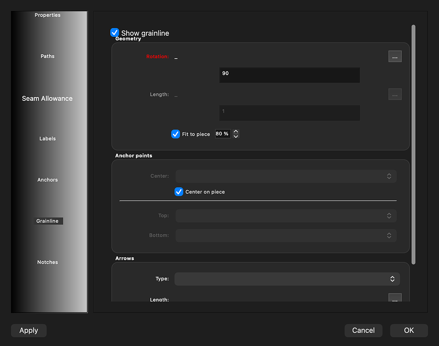Viewport: 439px width, 346px height.
Task: Expand the arrow Type dropdown
Action: [287, 279]
